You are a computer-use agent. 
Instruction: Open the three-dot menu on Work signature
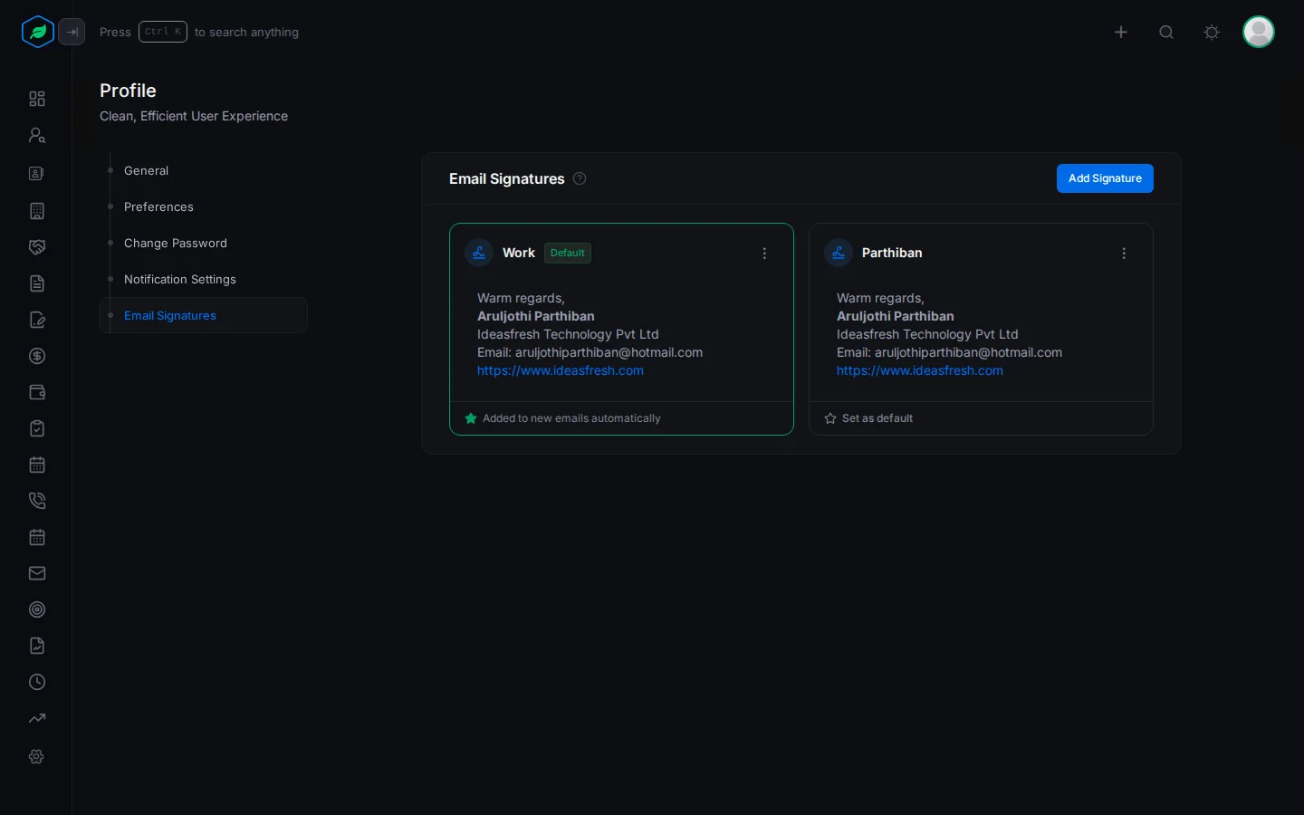[x=764, y=254]
